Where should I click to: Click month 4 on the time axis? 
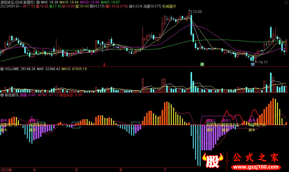click(x=35, y=170)
